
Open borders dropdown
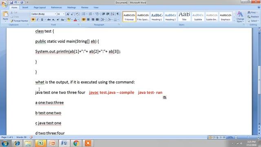(x=118, y=20)
